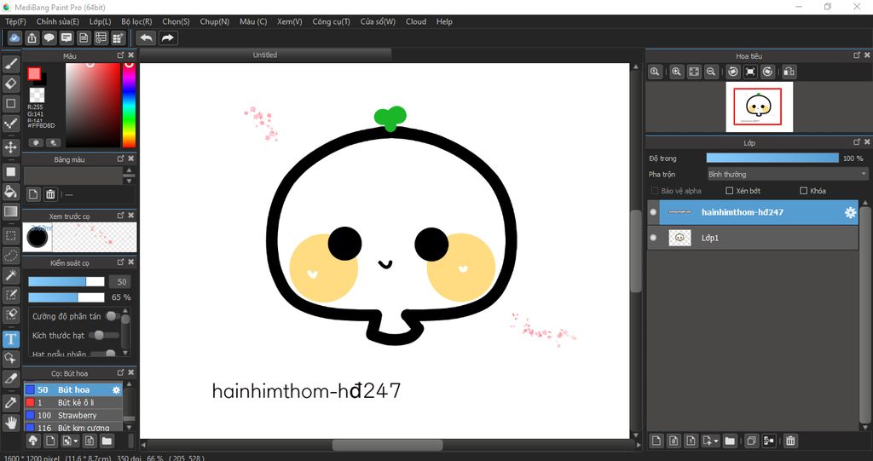Click the rotate left icon in navigator
Viewport: 873px width, 461px height.
(x=733, y=72)
